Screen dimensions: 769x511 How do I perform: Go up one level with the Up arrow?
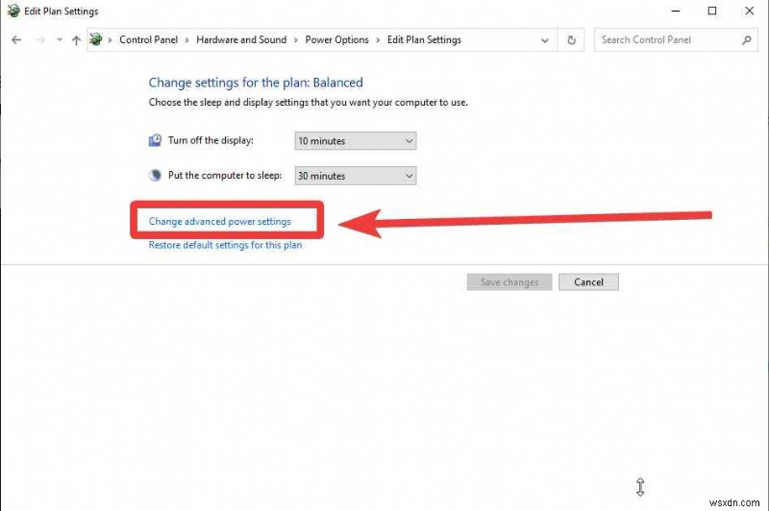point(76,40)
